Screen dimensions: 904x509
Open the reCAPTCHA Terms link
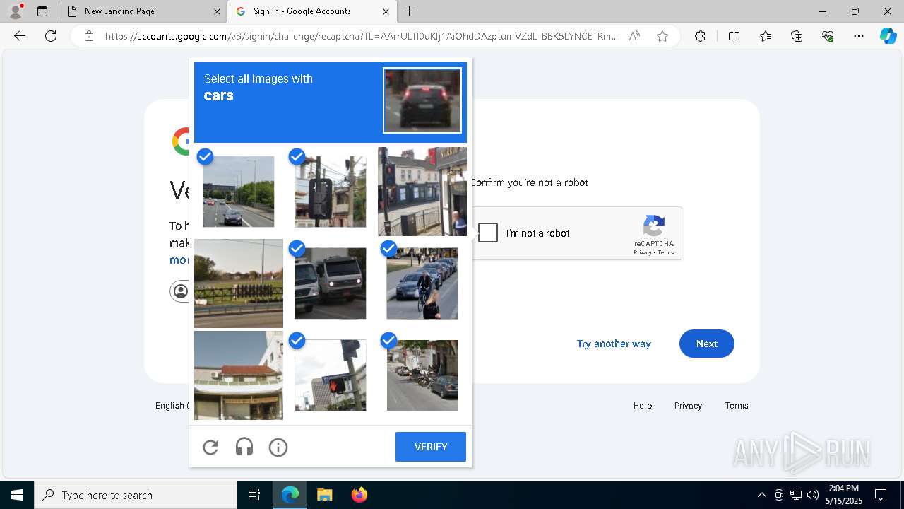(x=666, y=252)
